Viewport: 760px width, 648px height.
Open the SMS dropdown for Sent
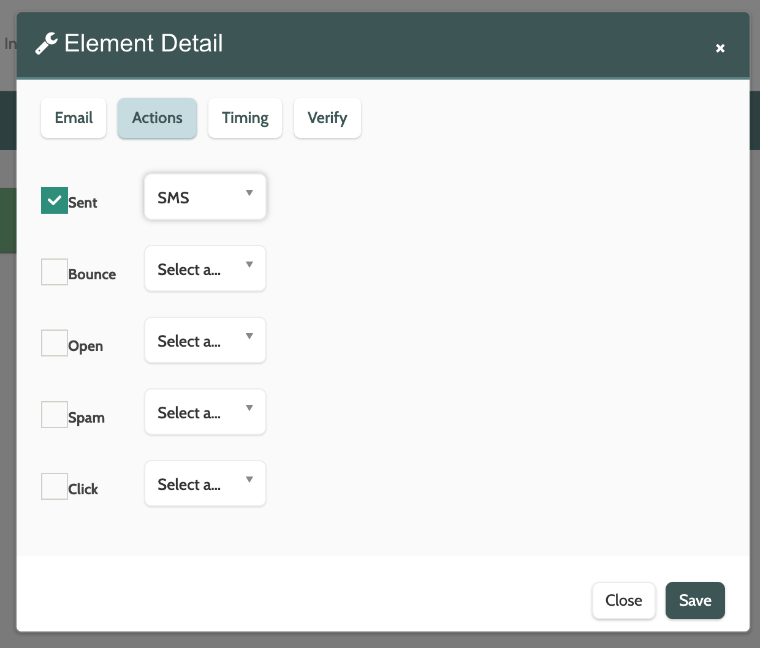coord(205,197)
